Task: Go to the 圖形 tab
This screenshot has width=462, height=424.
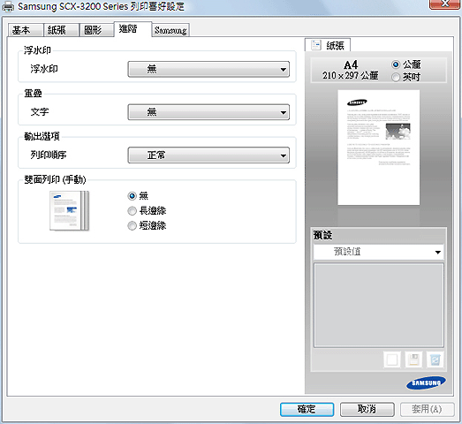Action: 96,30
